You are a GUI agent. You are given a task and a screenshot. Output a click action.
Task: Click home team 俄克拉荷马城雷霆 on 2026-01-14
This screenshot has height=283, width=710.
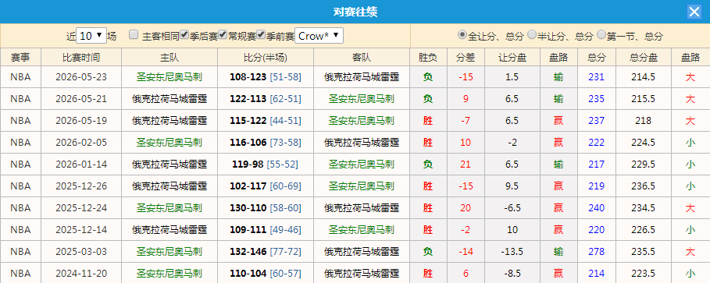click(169, 164)
